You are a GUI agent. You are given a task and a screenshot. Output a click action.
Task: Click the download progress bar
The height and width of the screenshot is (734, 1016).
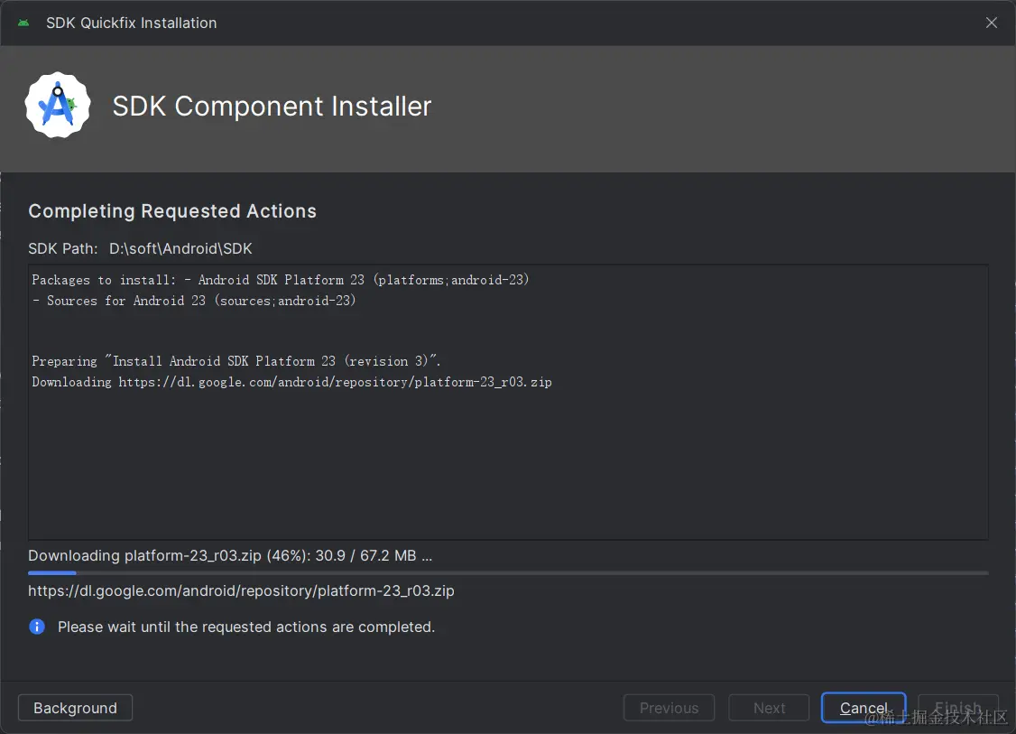(508, 572)
